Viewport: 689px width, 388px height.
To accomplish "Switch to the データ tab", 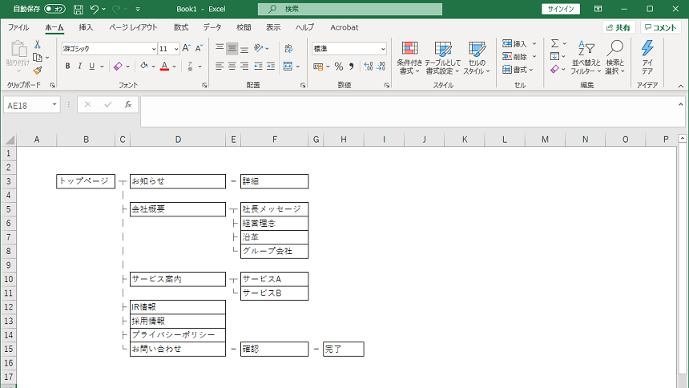I will point(212,27).
